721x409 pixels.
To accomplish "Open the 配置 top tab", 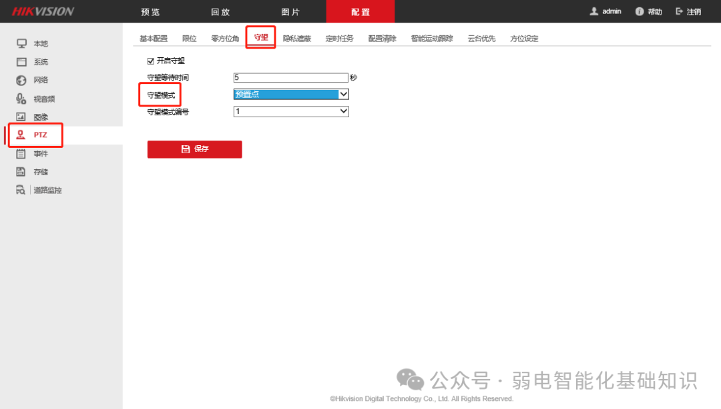I will click(x=360, y=12).
